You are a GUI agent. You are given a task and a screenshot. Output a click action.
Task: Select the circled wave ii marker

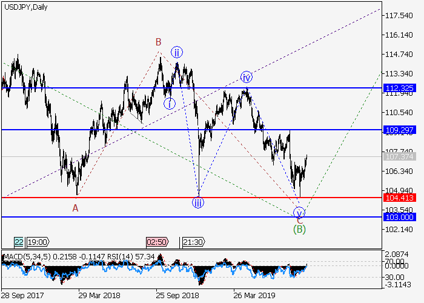[x=176, y=52]
